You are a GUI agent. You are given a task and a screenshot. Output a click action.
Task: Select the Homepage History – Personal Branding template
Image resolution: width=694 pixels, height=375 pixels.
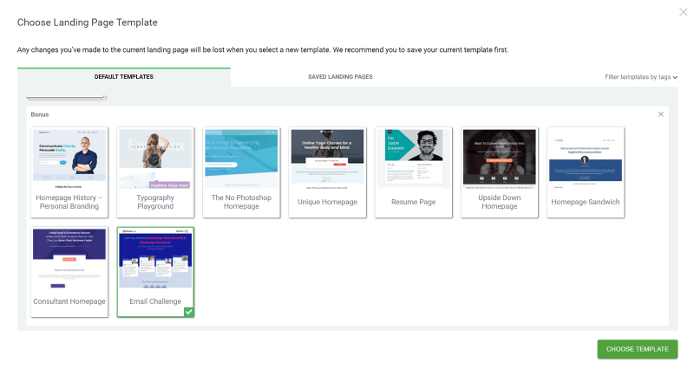[69, 159]
